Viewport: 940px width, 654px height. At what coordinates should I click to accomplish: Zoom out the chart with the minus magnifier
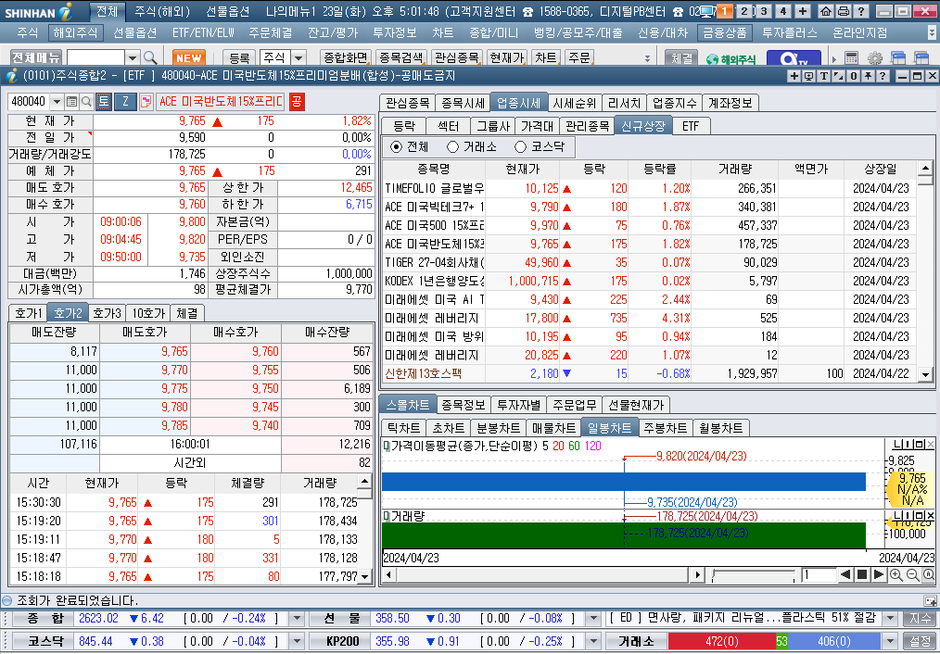tap(912, 575)
